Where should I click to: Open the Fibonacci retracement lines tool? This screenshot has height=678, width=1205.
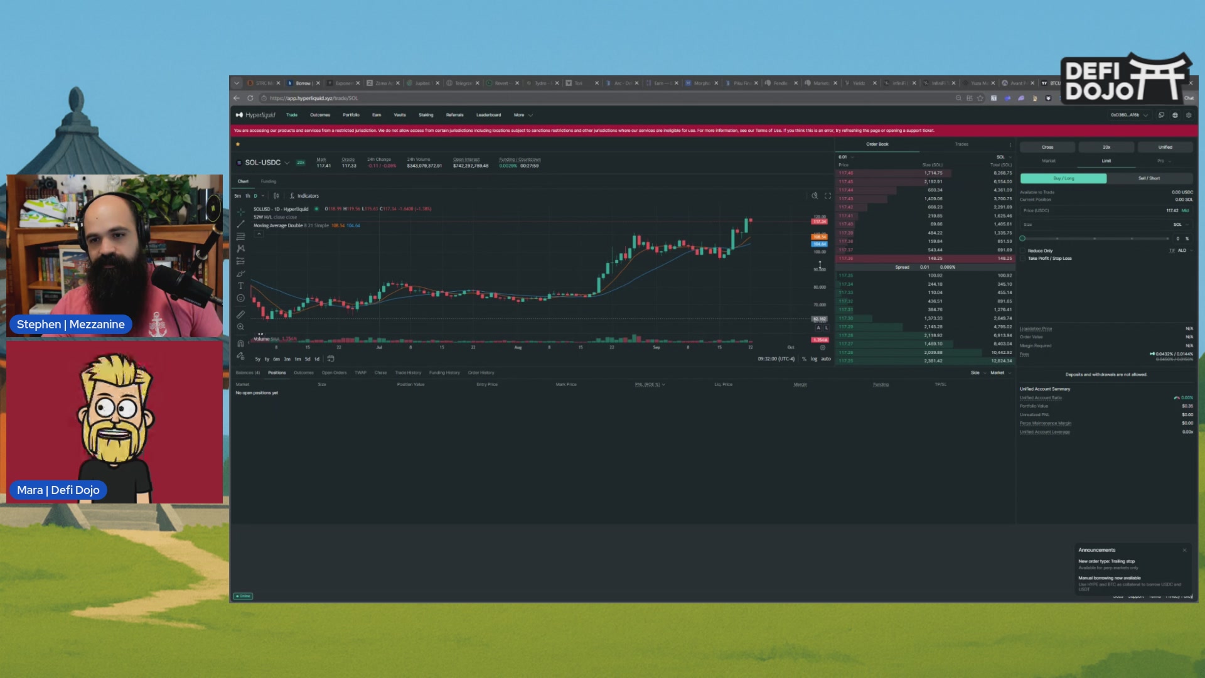[x=240, y=237]
